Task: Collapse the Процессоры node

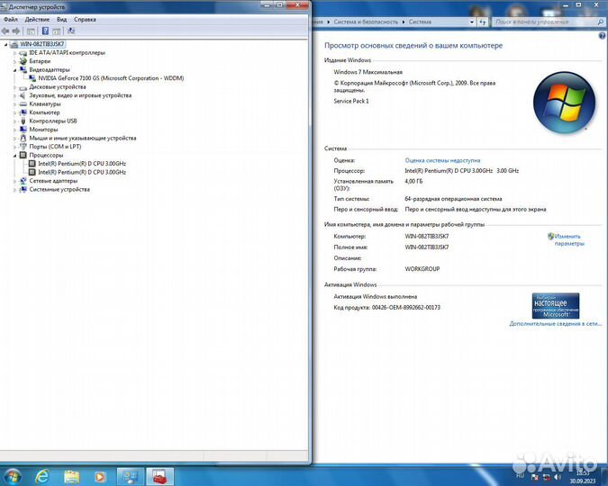Action: point(14,156)
